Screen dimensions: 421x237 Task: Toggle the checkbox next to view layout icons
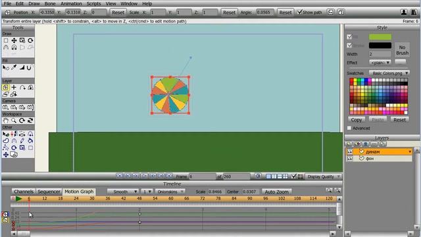point(294,176)
